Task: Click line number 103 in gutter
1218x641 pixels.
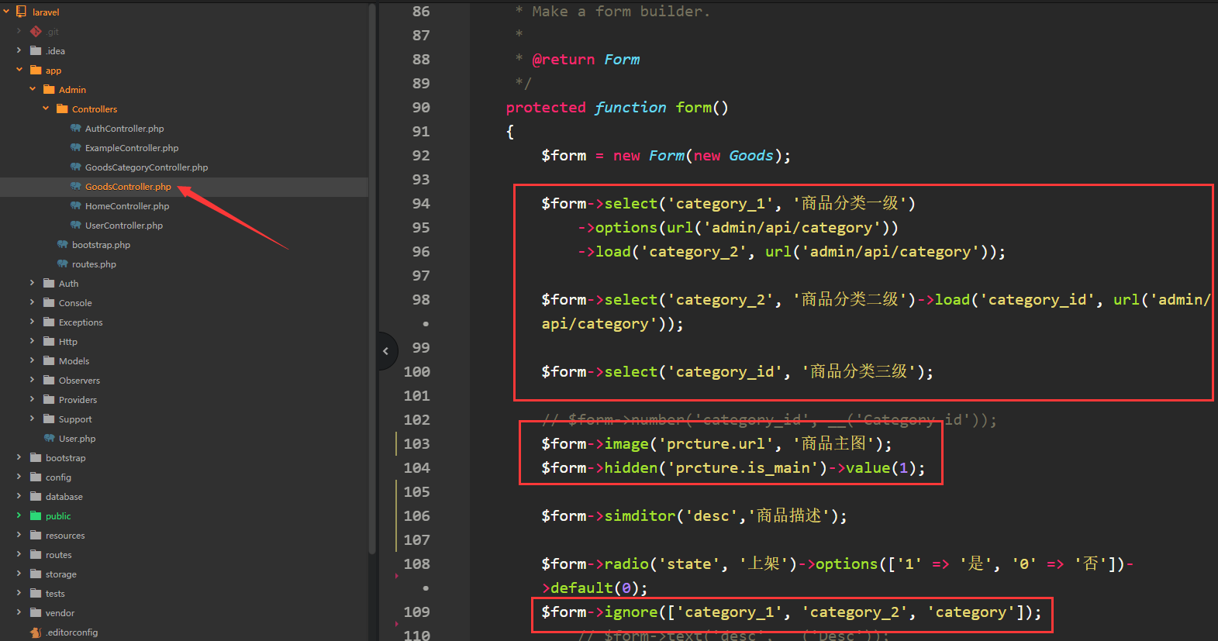Action: [416, 444]
